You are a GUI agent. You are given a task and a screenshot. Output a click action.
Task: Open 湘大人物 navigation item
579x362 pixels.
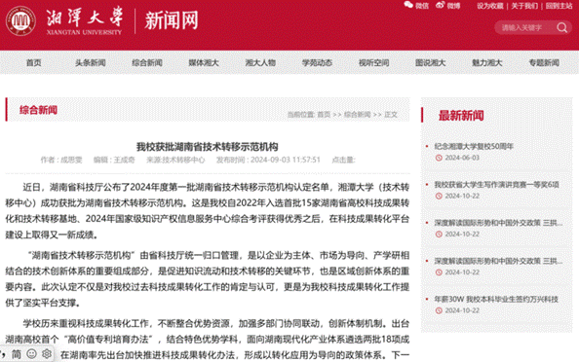[260, 62]
